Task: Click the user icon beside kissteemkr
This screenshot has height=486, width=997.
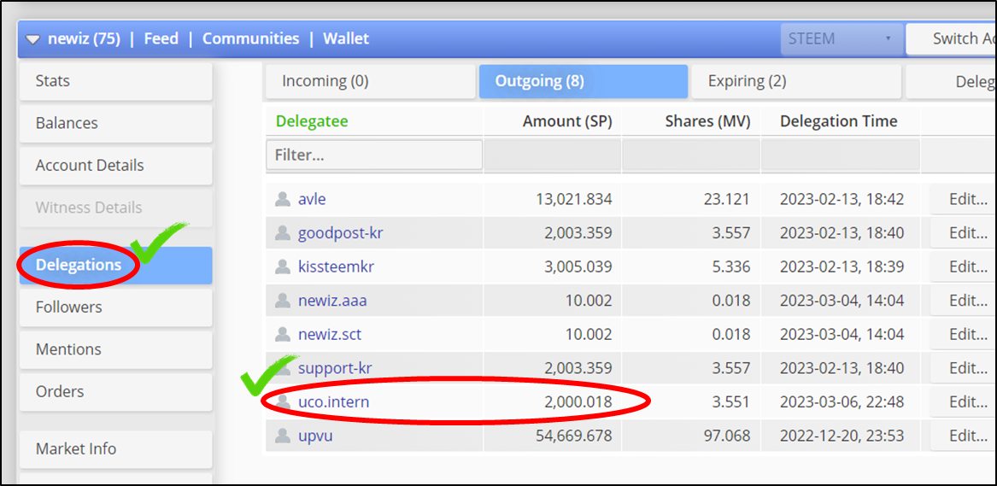Action: point(282,266)
